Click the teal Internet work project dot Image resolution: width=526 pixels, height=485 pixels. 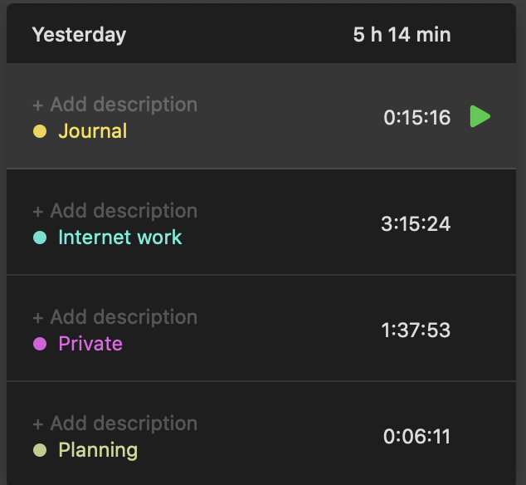tap(40, 238)
